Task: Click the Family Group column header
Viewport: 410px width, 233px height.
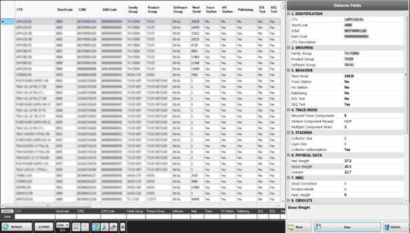Action: coord(133,10)
